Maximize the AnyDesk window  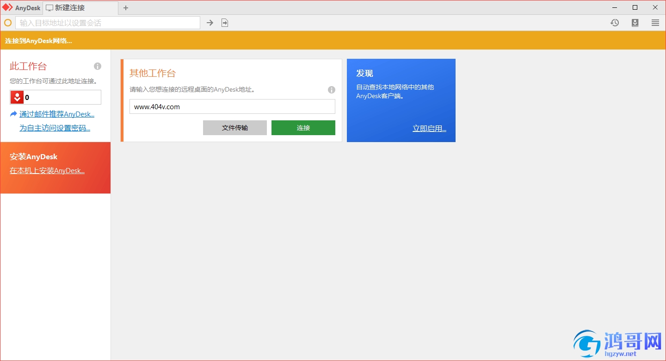pyautogui.click(x=635, y=7)
